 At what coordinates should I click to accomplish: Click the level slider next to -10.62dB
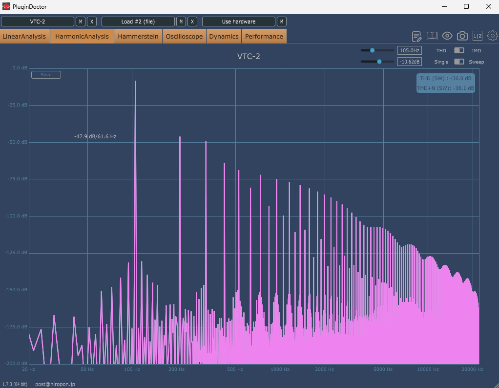point(377,62)
